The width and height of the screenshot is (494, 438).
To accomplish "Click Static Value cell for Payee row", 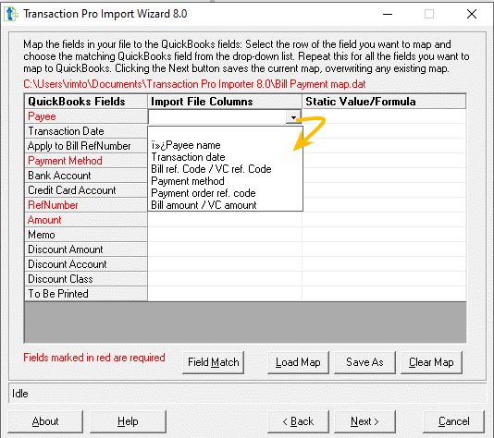I will coord(384,116).
